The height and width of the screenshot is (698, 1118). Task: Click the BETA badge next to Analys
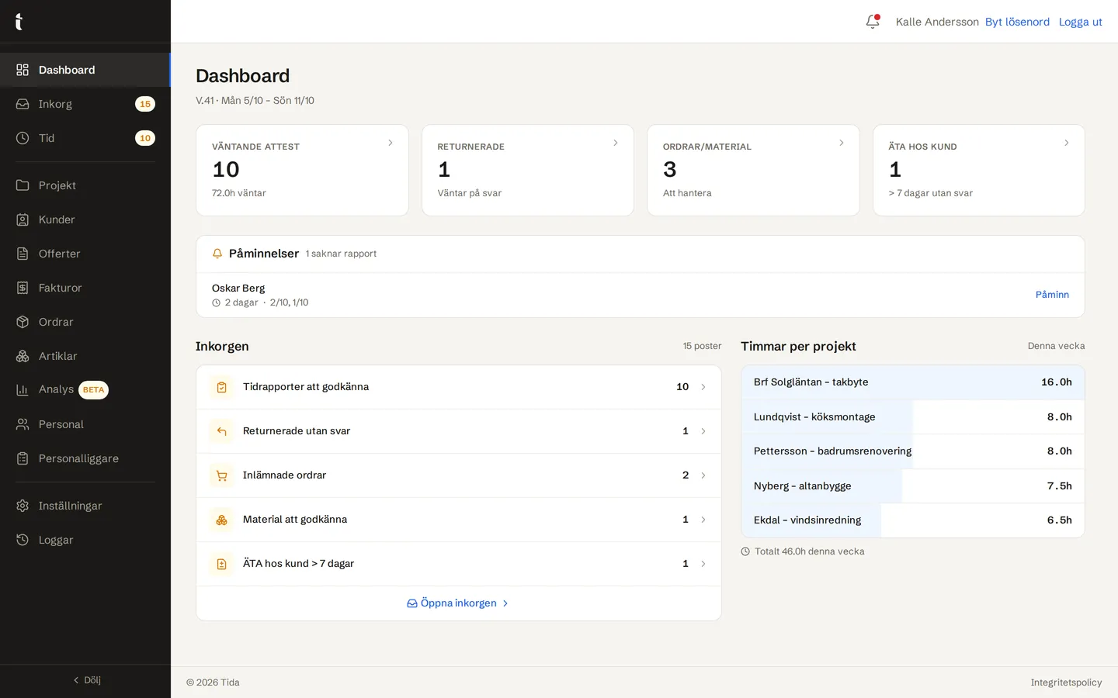coord(93,390)
